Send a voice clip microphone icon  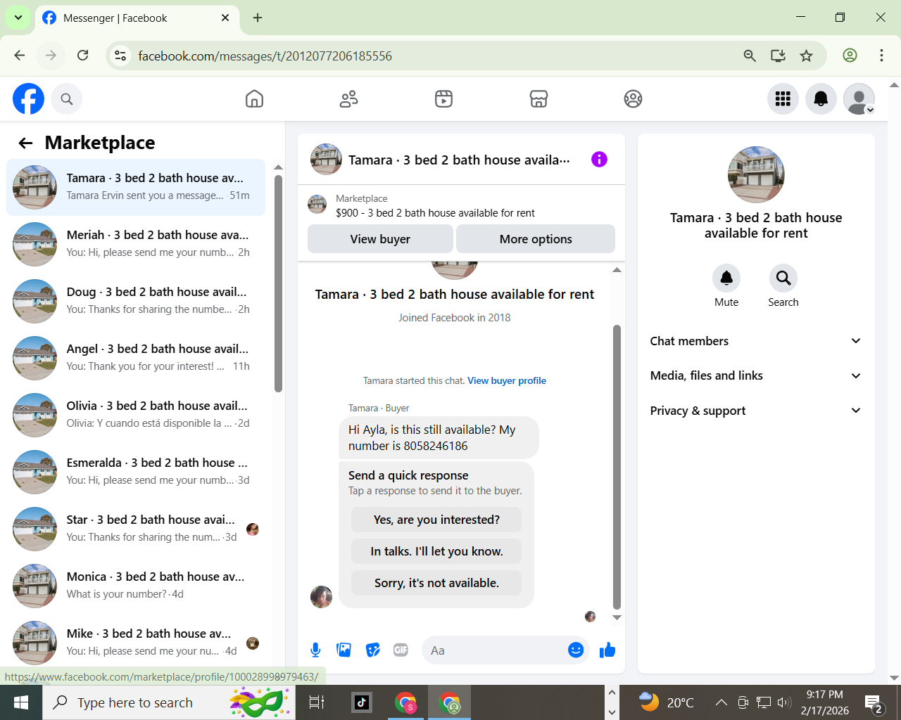coord(315,650)
